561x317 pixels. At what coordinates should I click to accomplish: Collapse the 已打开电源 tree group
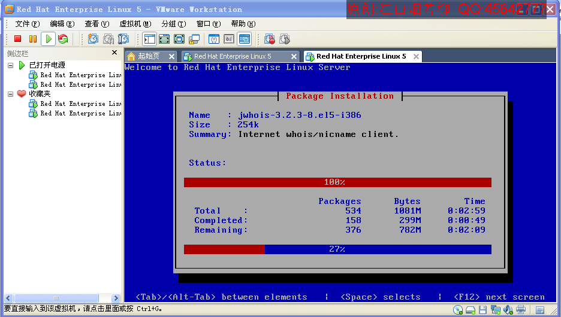pos(10,65)
